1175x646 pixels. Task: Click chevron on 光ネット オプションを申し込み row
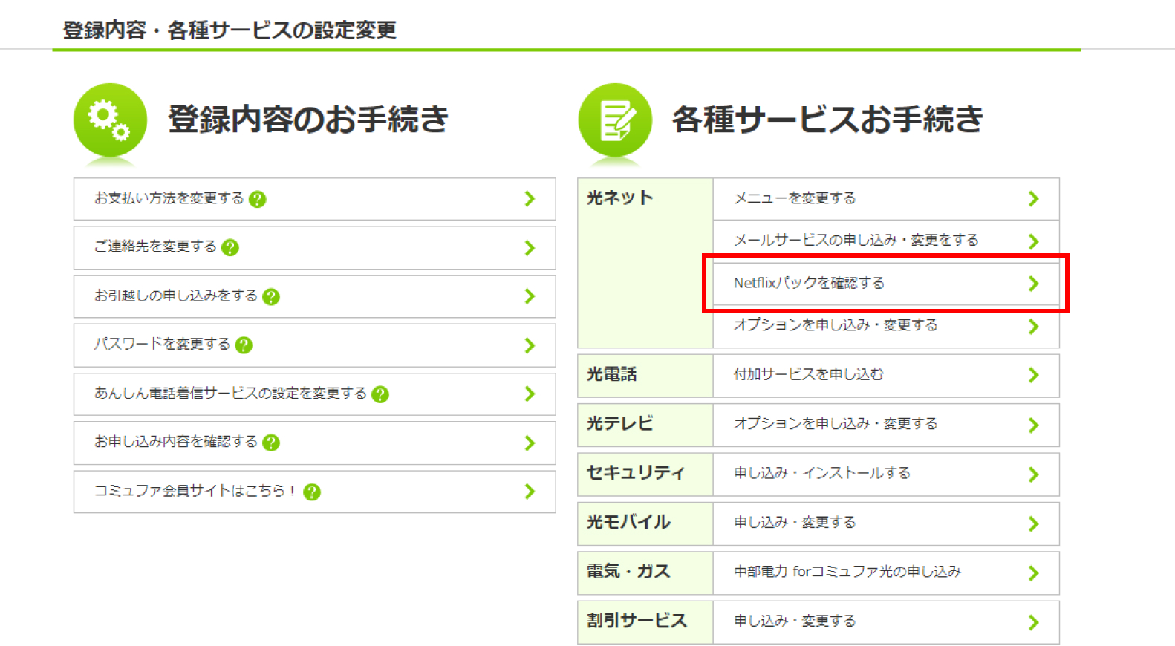point(1033,326)
